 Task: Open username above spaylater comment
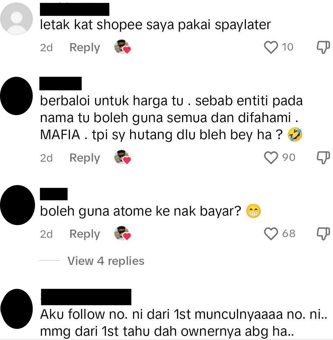click(x=75, y=9)
